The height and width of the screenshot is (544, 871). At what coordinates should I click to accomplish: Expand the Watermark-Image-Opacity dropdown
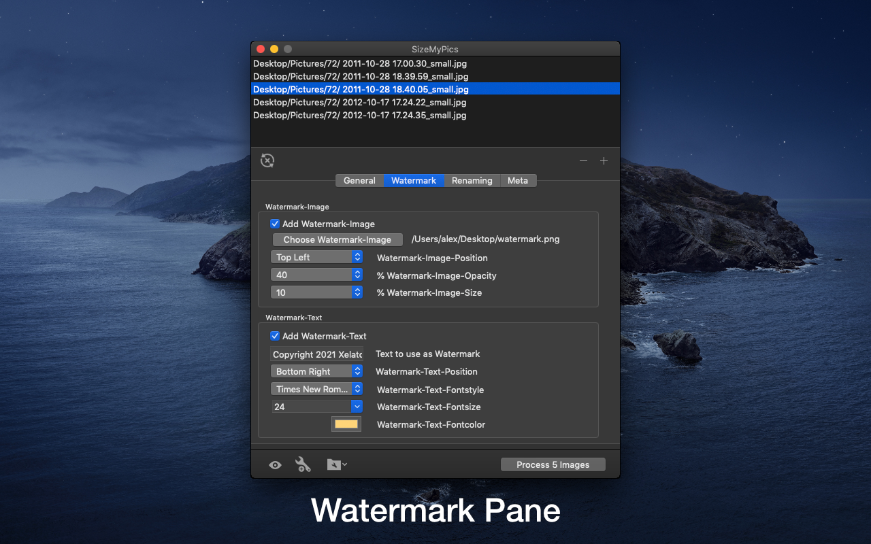(317, 275)
